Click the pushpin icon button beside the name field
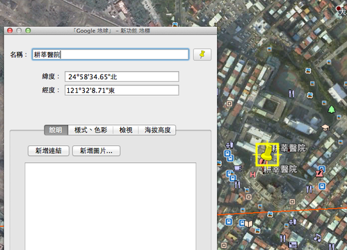This screenshot has height=250, width=347. [202, 55]
